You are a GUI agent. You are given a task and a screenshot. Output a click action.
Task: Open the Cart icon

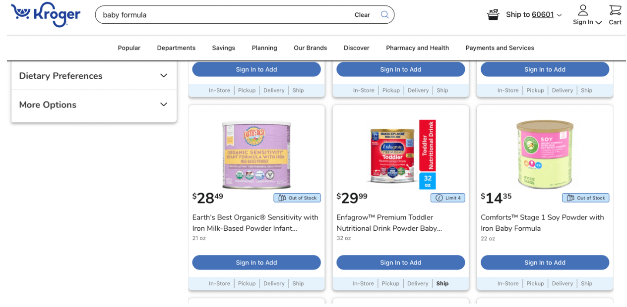[x=615, y=12]
